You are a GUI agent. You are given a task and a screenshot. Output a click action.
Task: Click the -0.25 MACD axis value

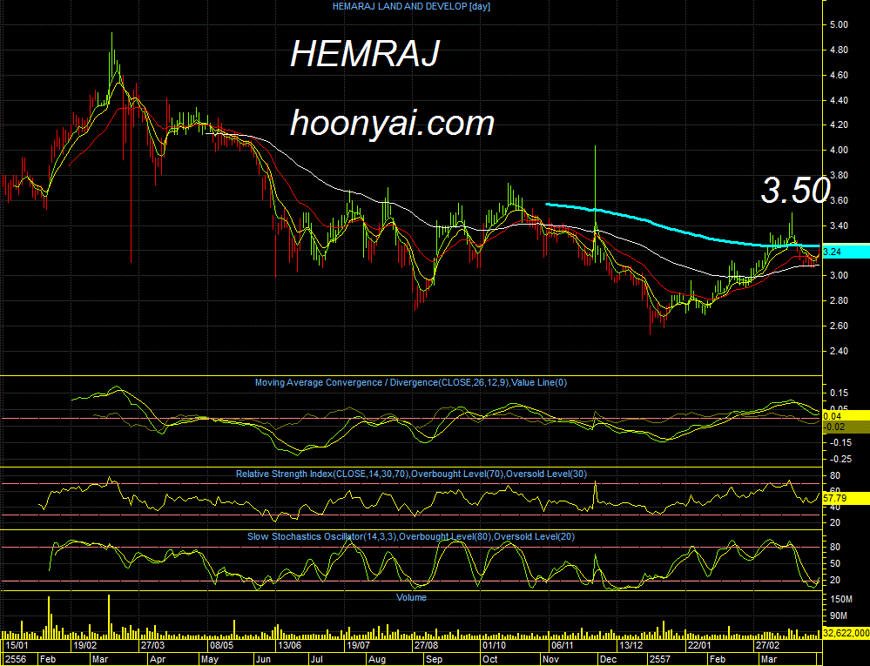point(840,459)
